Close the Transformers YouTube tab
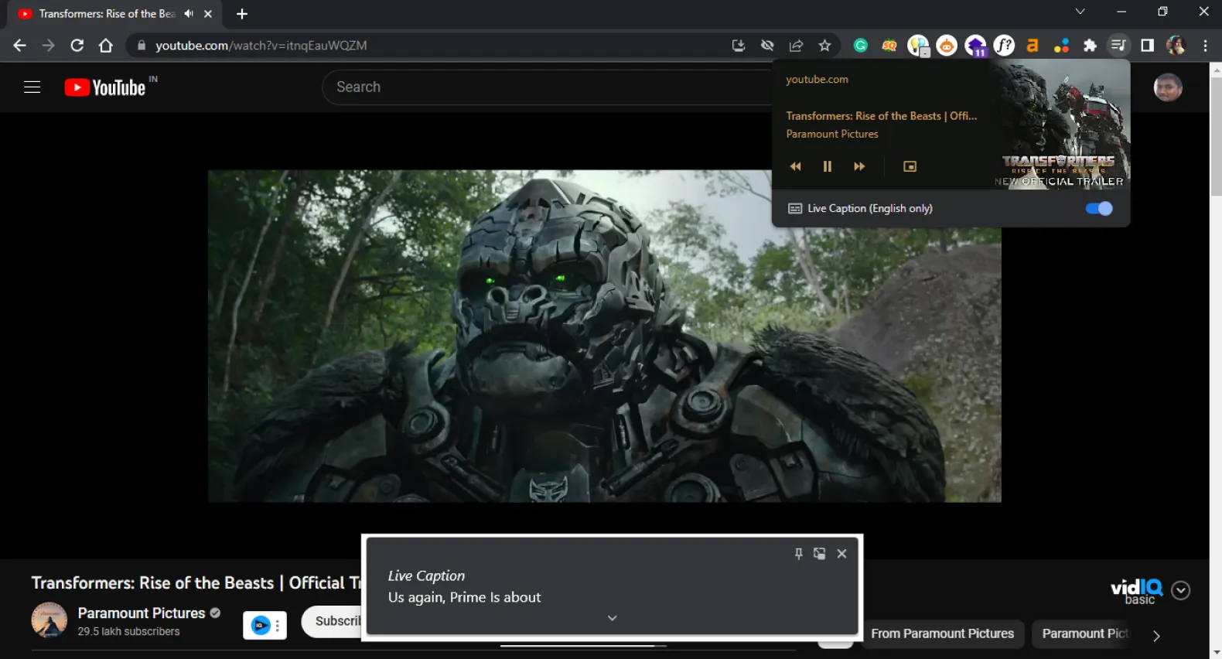Viewport: 1222px width, 659px height. click(208, 14)
